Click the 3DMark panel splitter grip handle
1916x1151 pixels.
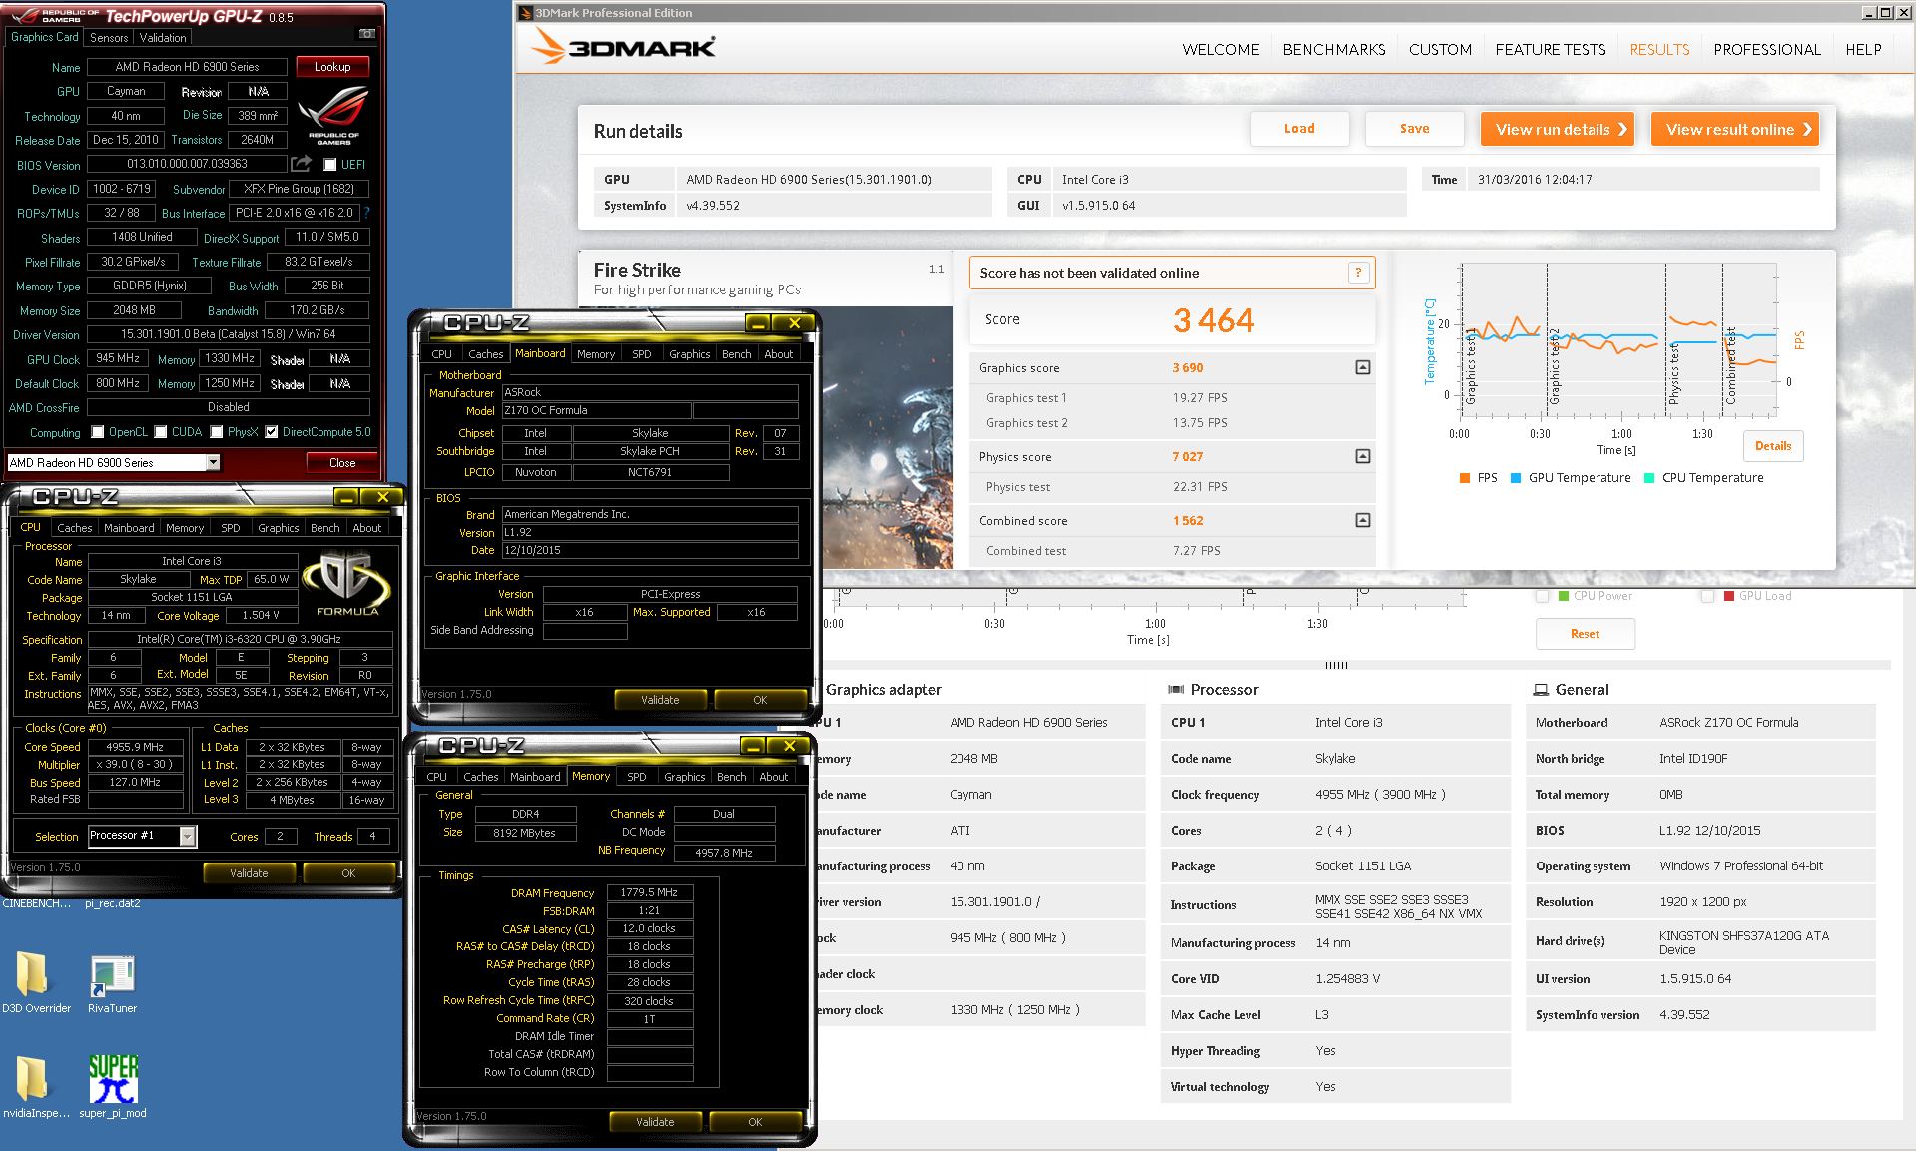pyautogui.click(x=1336, y=665)
